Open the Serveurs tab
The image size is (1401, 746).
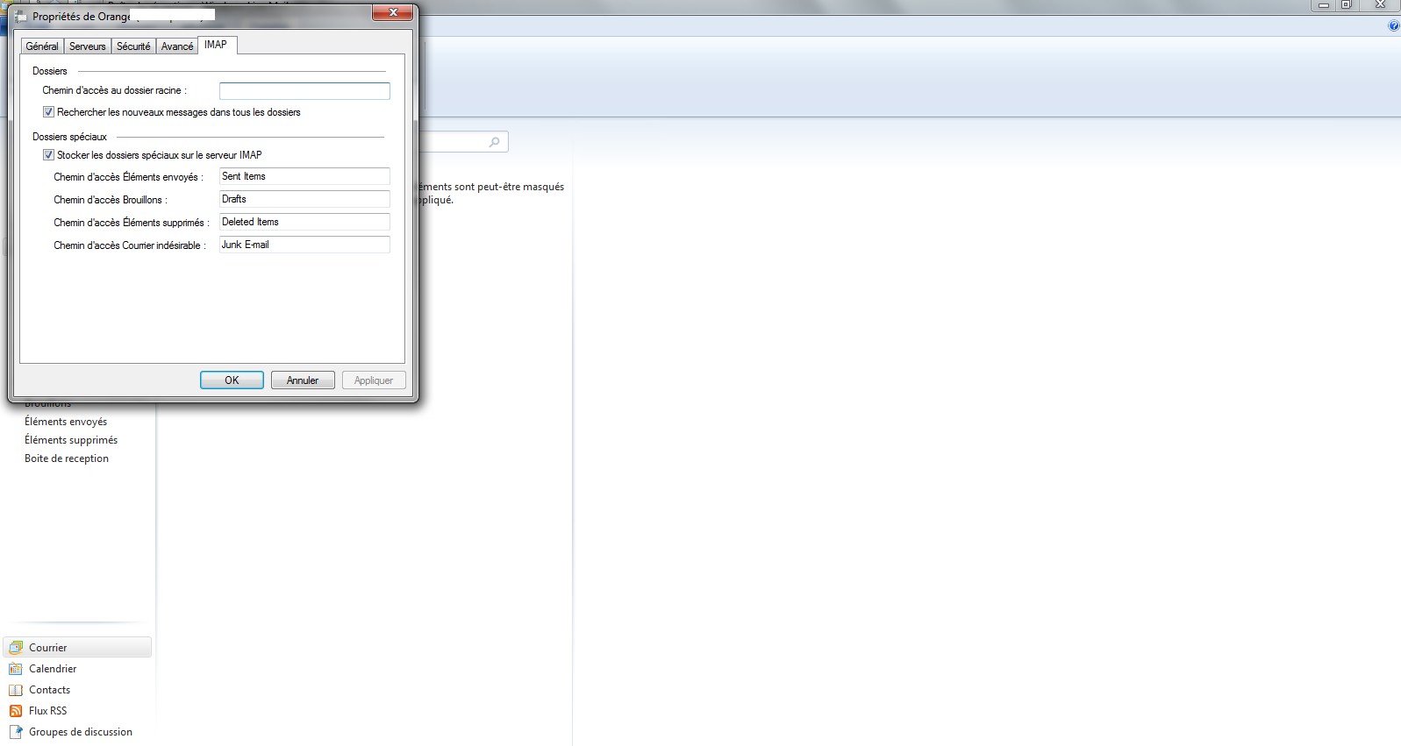tap(88, 46)
